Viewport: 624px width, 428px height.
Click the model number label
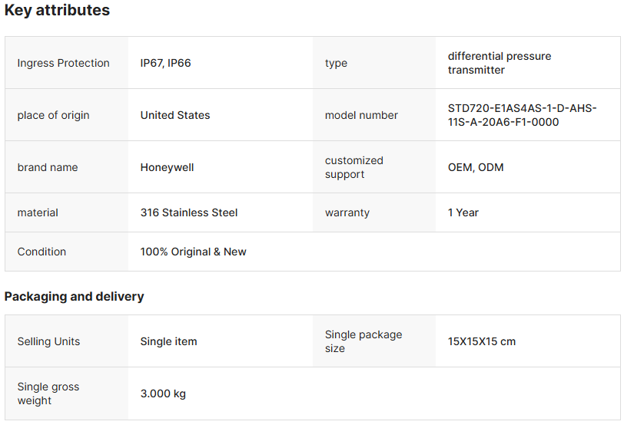pyautogui.click(x=361, y=115)
